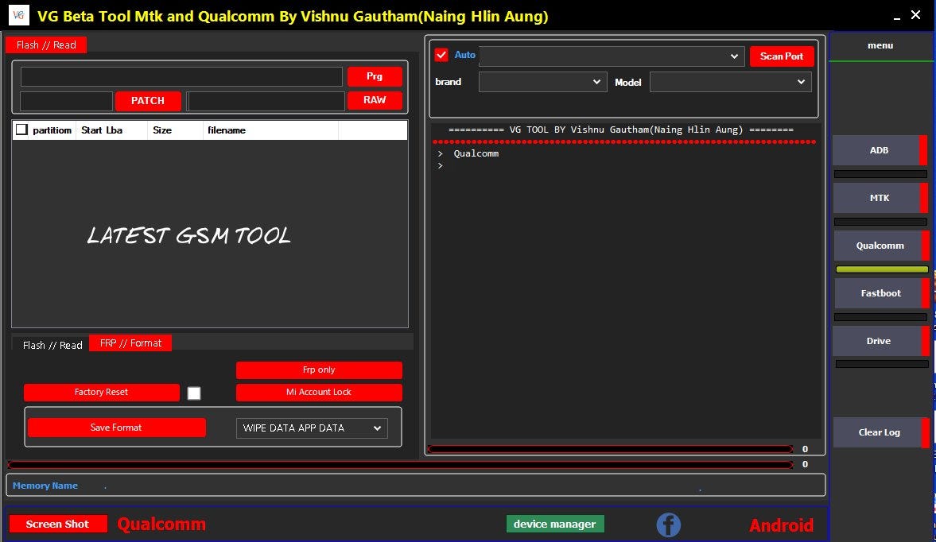Click the log panel progress bar
This screenshot has height=542, width=936.
tap(610, 449)
